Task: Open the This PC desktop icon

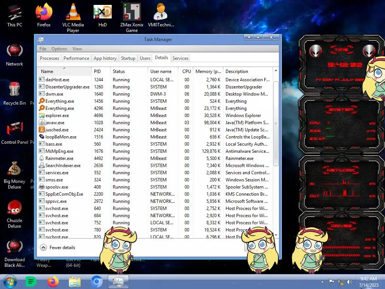Action: click(15, 15)
